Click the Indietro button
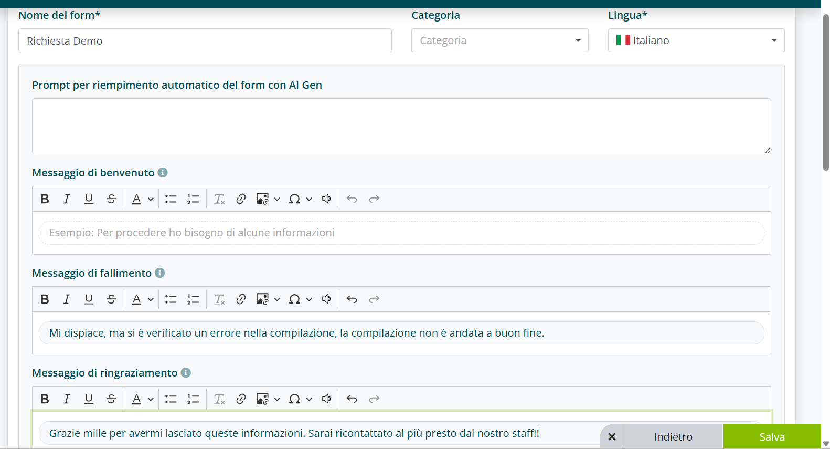Screen dimensions: 830x449 (x=673, y=437)
